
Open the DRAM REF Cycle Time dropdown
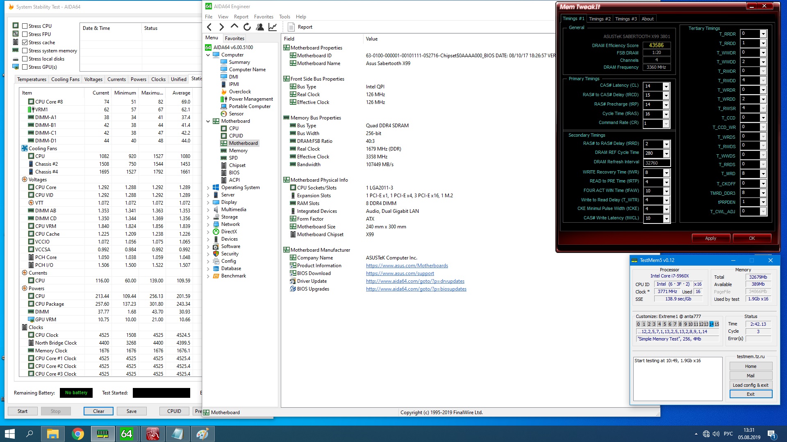(x=666, y=153)
